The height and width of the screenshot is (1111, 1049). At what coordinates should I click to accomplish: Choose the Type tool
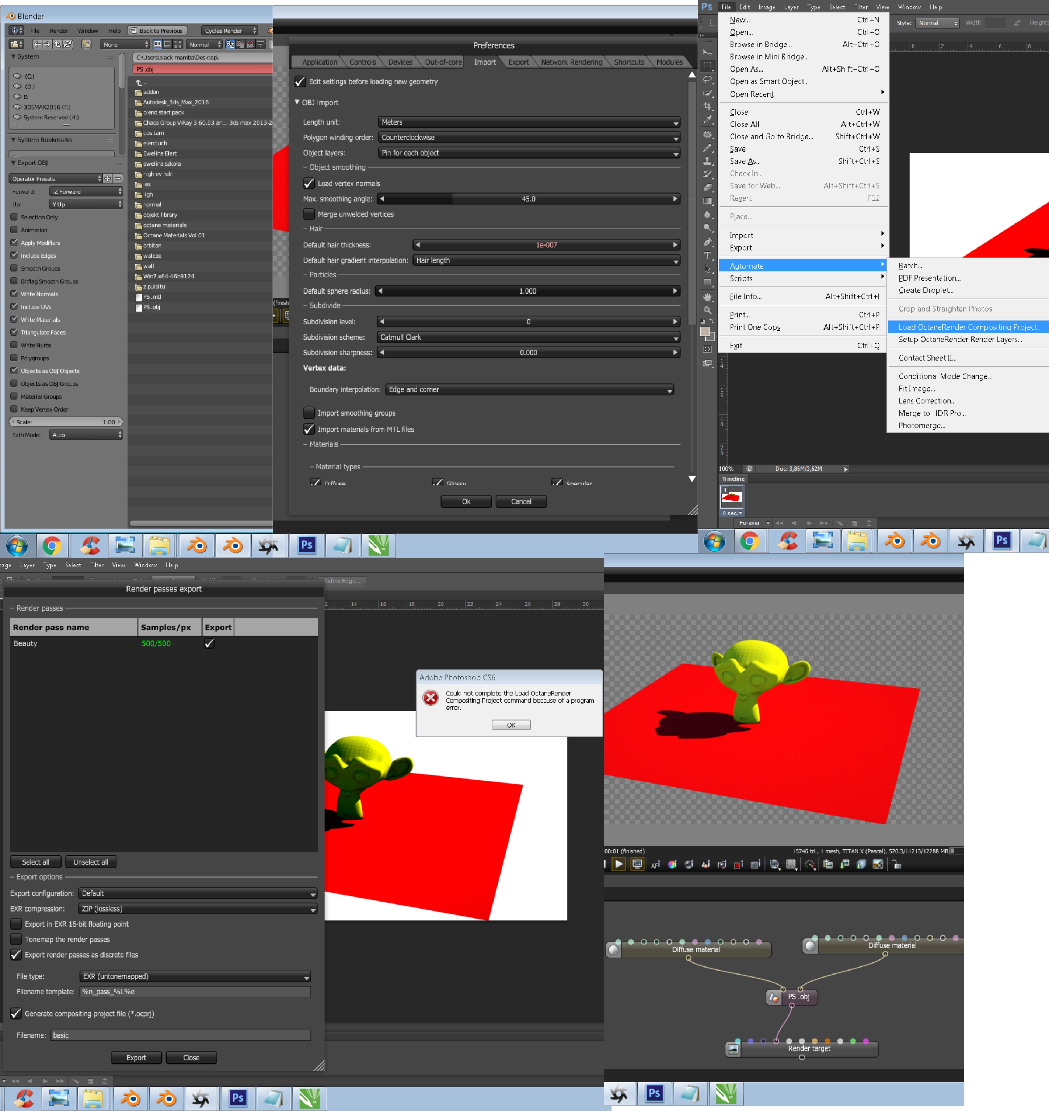pos(707,256)
